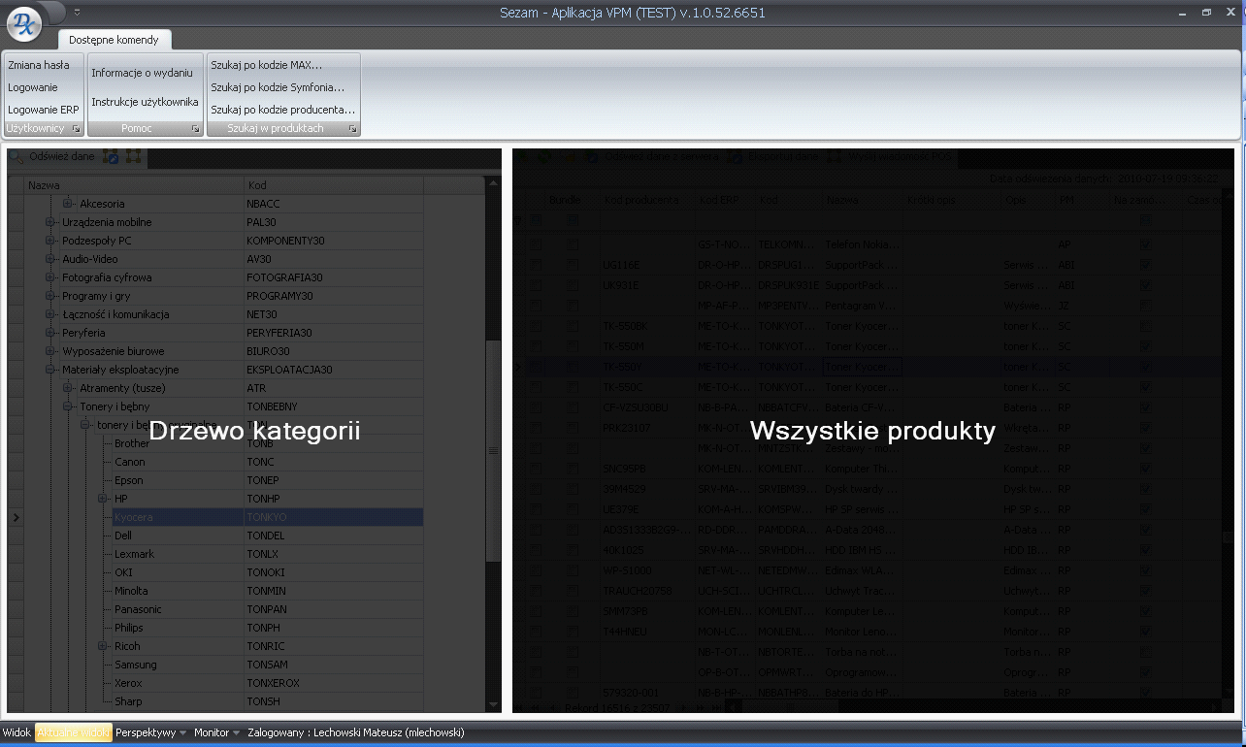Click Eksportuj dane in products toolbar
Viewport: 1246px width, 747px height.
(x=783, y=156)
